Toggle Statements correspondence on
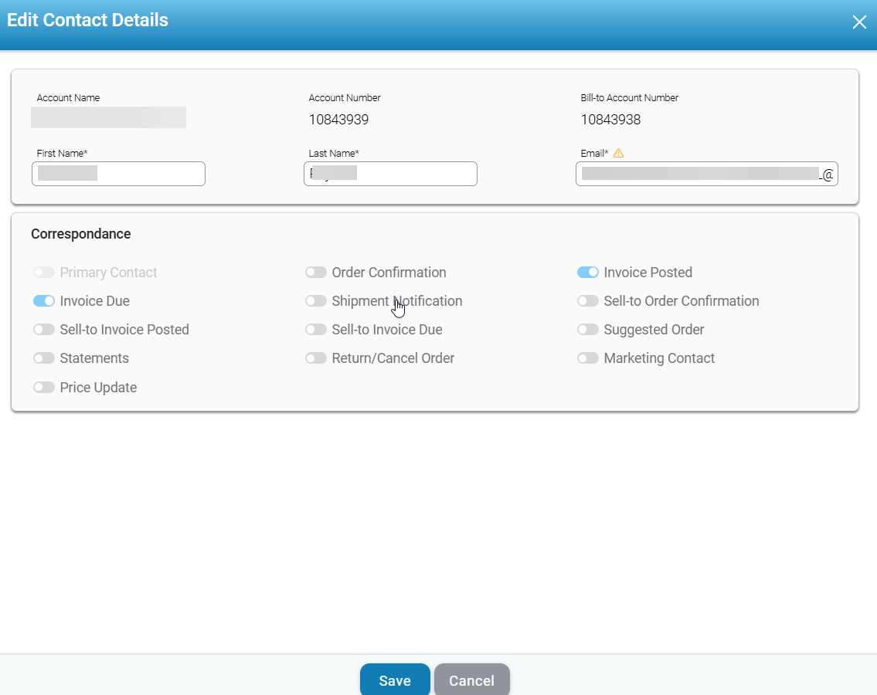877x695 pixels. [x=44, y=358]
